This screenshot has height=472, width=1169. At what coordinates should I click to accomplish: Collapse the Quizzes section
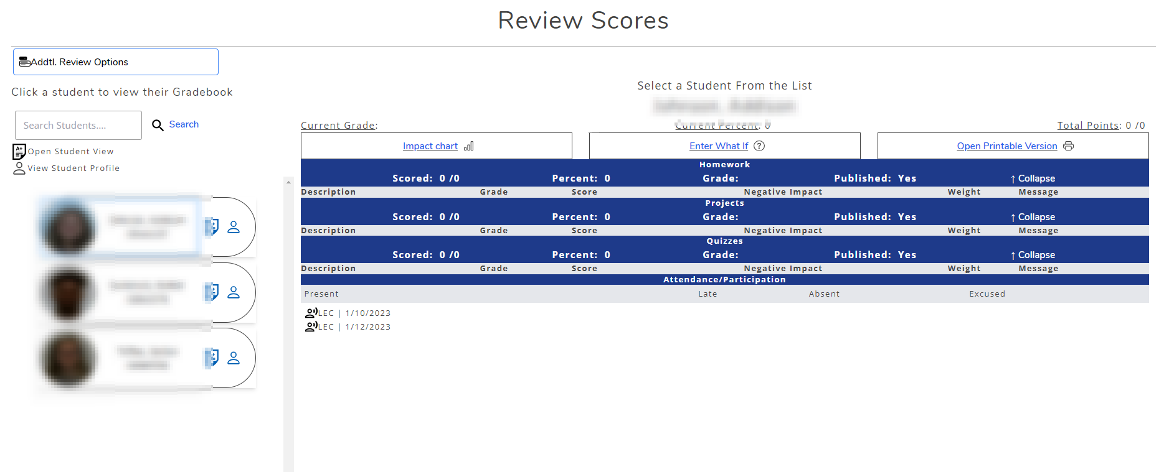[1033, 255]
